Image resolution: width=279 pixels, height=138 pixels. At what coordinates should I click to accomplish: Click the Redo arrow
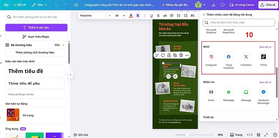coord(65,5)
